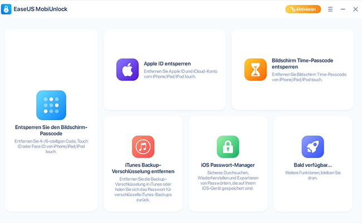362x223 pixels.
Task: Close the MobiUnlock window
Action: pyautogui.click(x=355, y=9)
